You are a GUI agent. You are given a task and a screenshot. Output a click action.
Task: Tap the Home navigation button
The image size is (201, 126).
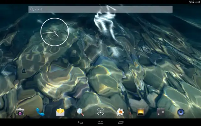click(100, 123)
